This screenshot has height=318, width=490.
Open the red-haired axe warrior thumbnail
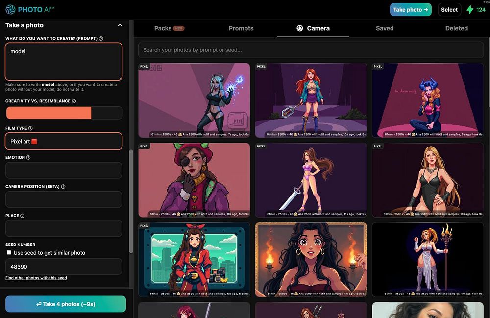[311, 100]
